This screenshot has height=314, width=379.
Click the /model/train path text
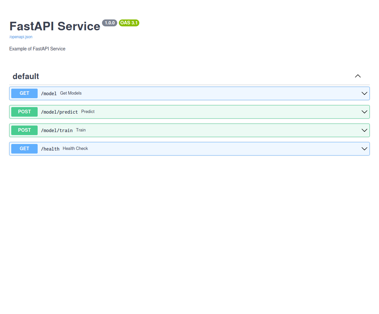coord(57,130)
